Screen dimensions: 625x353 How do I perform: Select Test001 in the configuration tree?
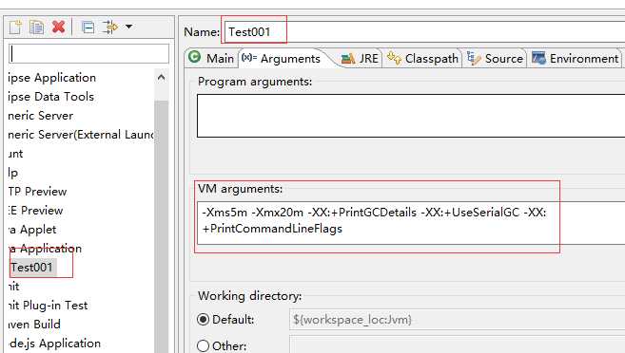(32, 268)
